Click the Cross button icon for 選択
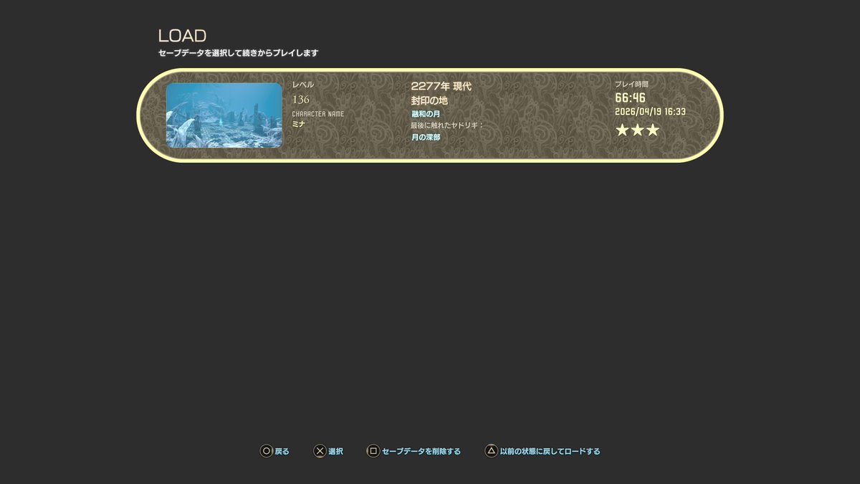860x484 pixels. [x=321, y=451]
